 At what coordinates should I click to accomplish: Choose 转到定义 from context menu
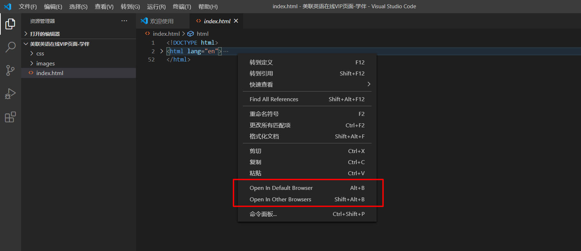[x=307, y=62]
